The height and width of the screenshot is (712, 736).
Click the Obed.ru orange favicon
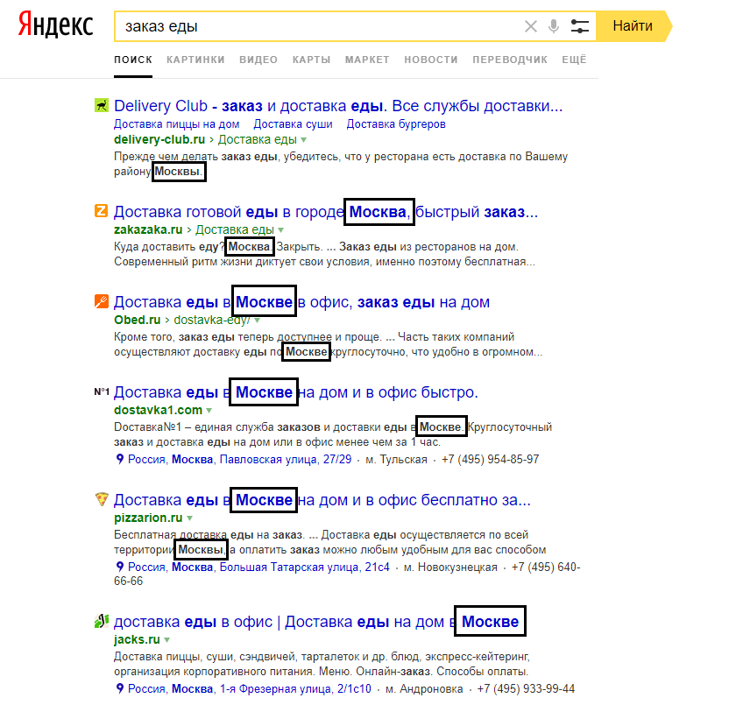tap(102, 301)
